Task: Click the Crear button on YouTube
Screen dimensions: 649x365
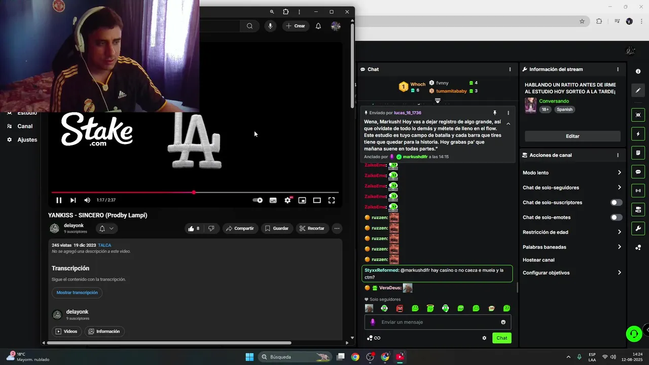Action: pyautogui.click(x=296, y=26)
